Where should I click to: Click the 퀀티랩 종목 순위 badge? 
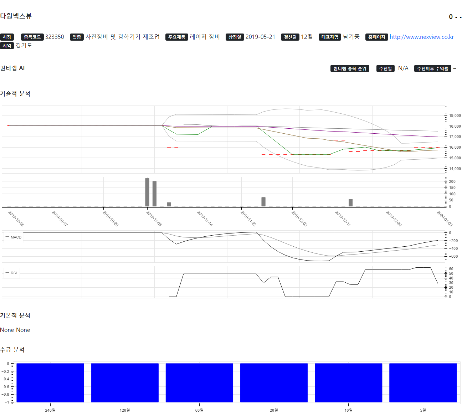click(x=350, y=68)
